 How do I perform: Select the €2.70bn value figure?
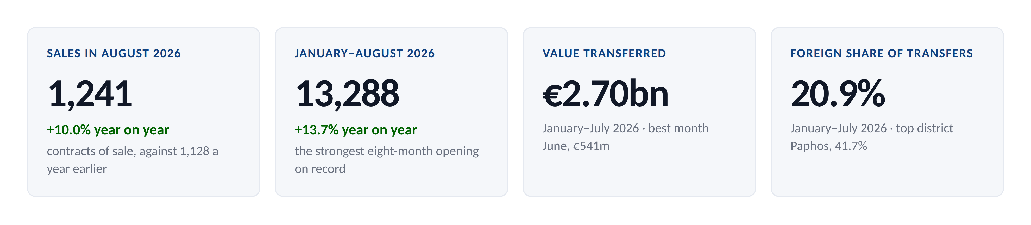[x=606, y=94]
